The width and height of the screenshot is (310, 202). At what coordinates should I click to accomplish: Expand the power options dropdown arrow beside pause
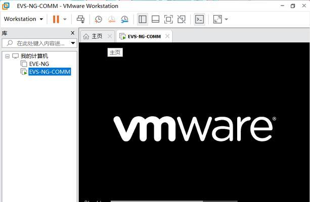[65, 19]
